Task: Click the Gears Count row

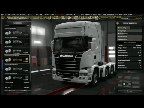Action: pos(130,50)
